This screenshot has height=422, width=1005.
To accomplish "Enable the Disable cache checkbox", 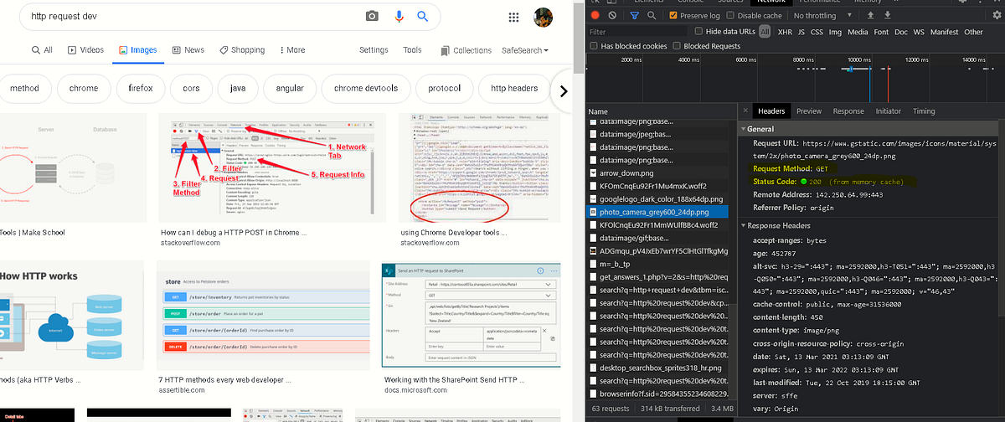I will [731, 15].
